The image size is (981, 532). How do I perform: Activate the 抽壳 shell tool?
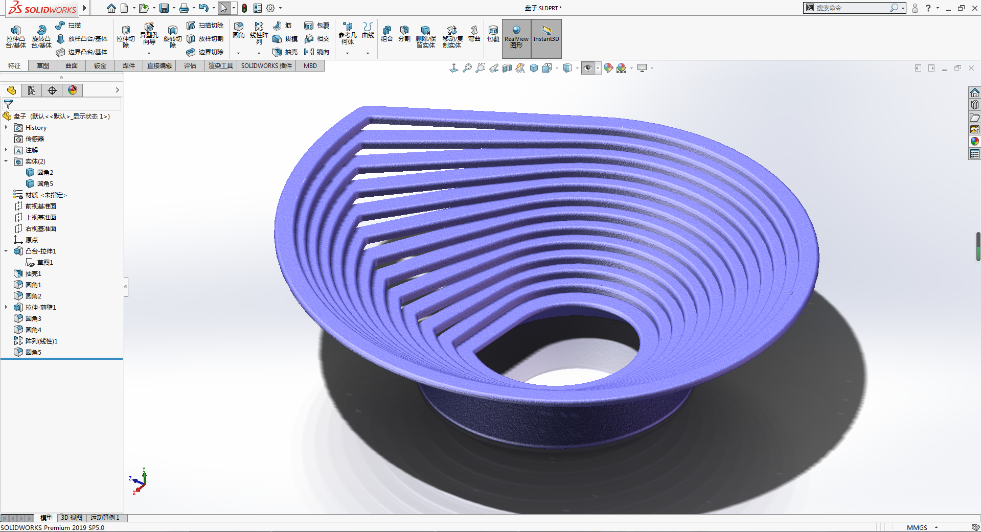[x=285, y=52]
